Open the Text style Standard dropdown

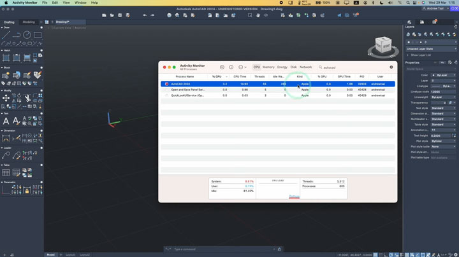coord(444,108)
